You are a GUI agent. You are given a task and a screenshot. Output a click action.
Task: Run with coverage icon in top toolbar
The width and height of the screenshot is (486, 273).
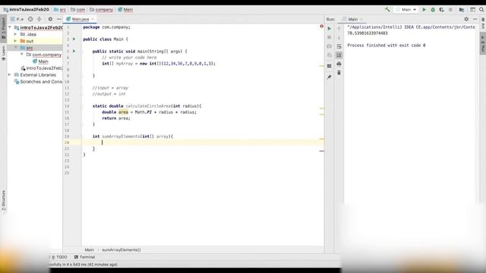(442, 10)
